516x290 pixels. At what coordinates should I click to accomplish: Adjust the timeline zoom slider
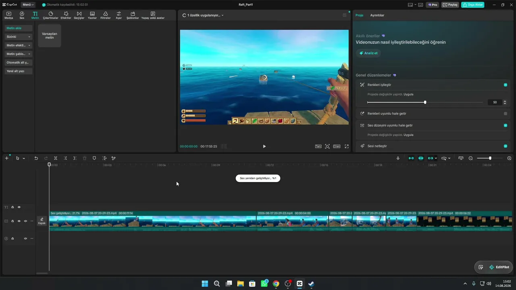[x=490, y=158]
